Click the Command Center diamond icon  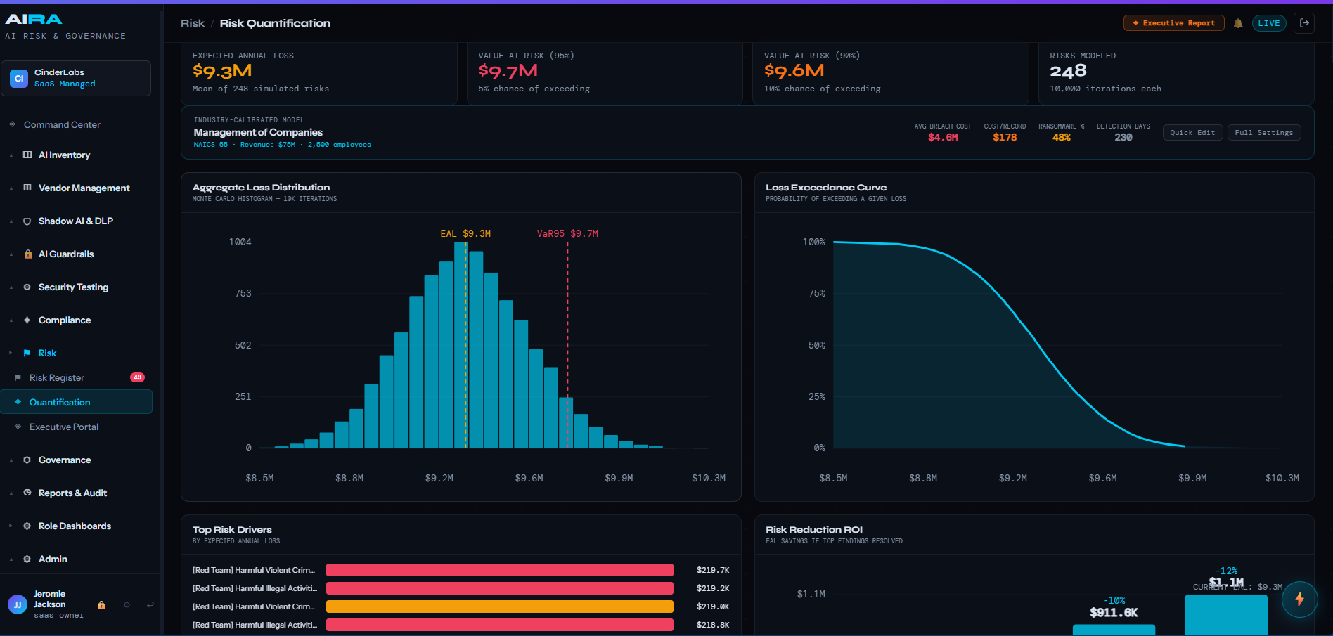(x=12, y=124)
